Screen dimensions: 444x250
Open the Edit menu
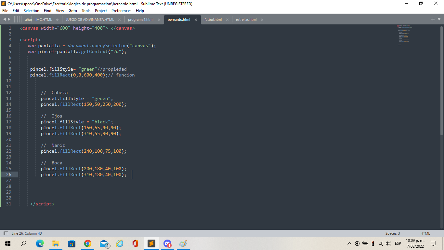16,11
